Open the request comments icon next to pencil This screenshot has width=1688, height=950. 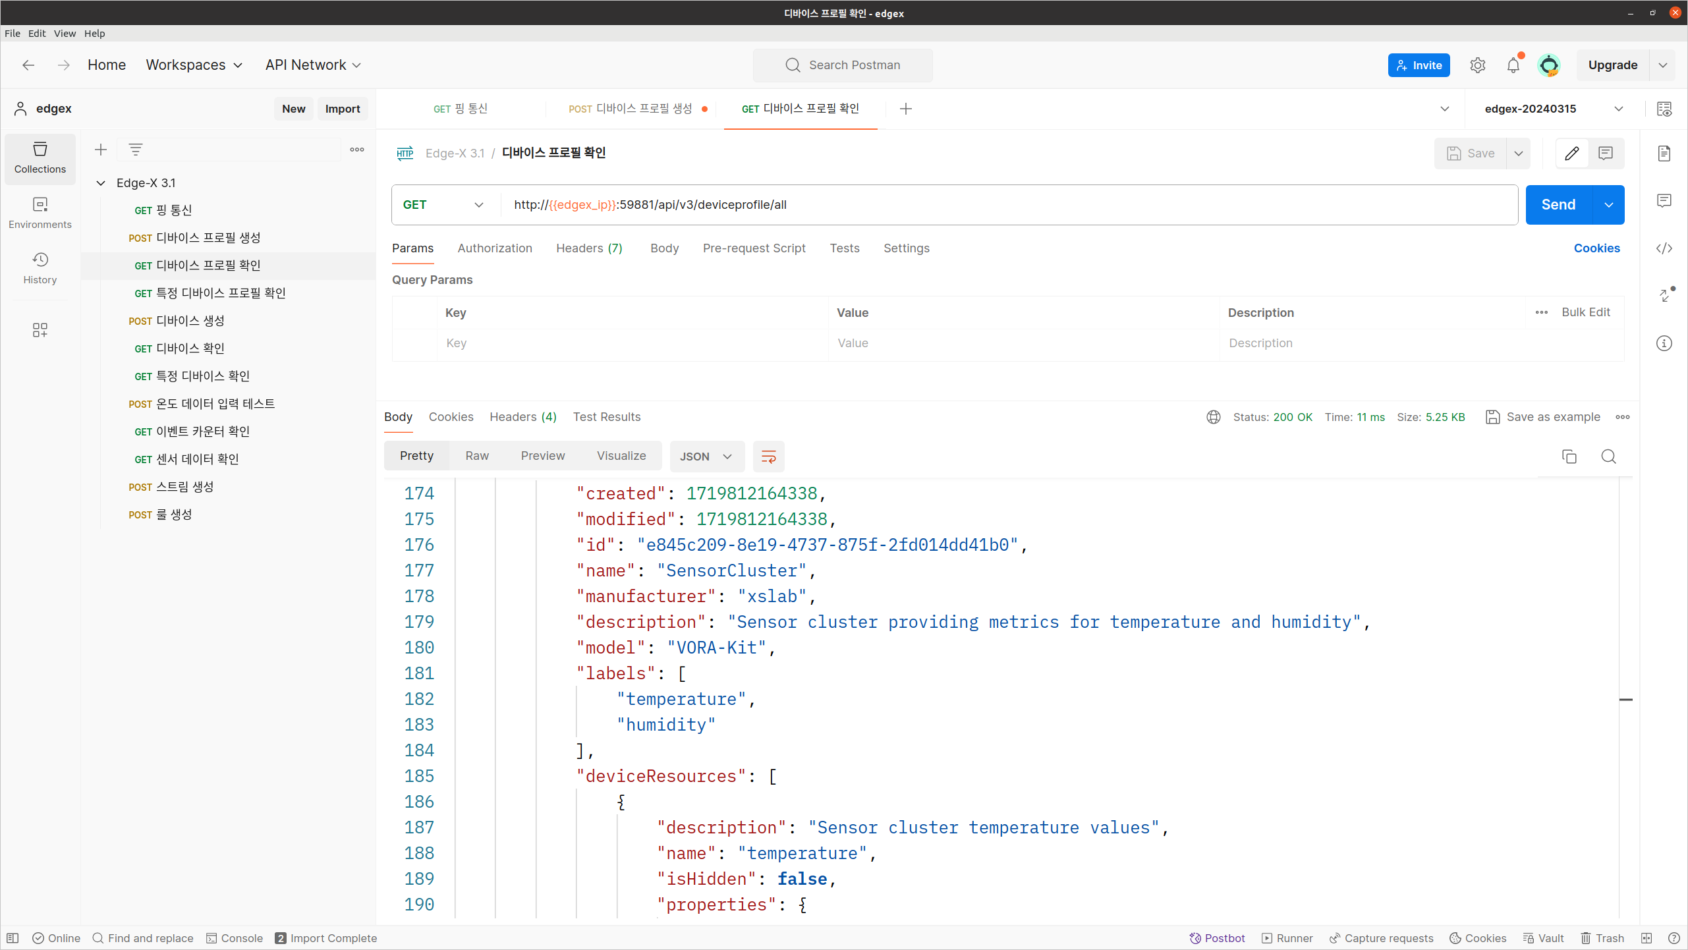point(1606,154)
